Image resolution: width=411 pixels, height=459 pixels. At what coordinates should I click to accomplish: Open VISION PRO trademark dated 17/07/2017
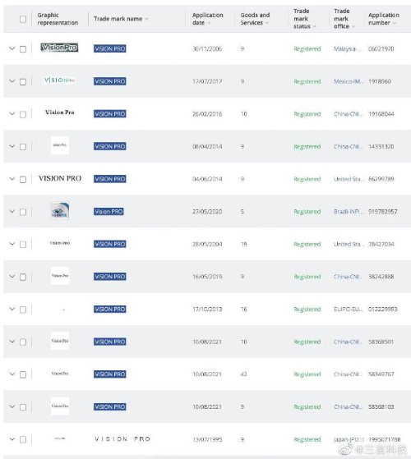pos(110,81)
